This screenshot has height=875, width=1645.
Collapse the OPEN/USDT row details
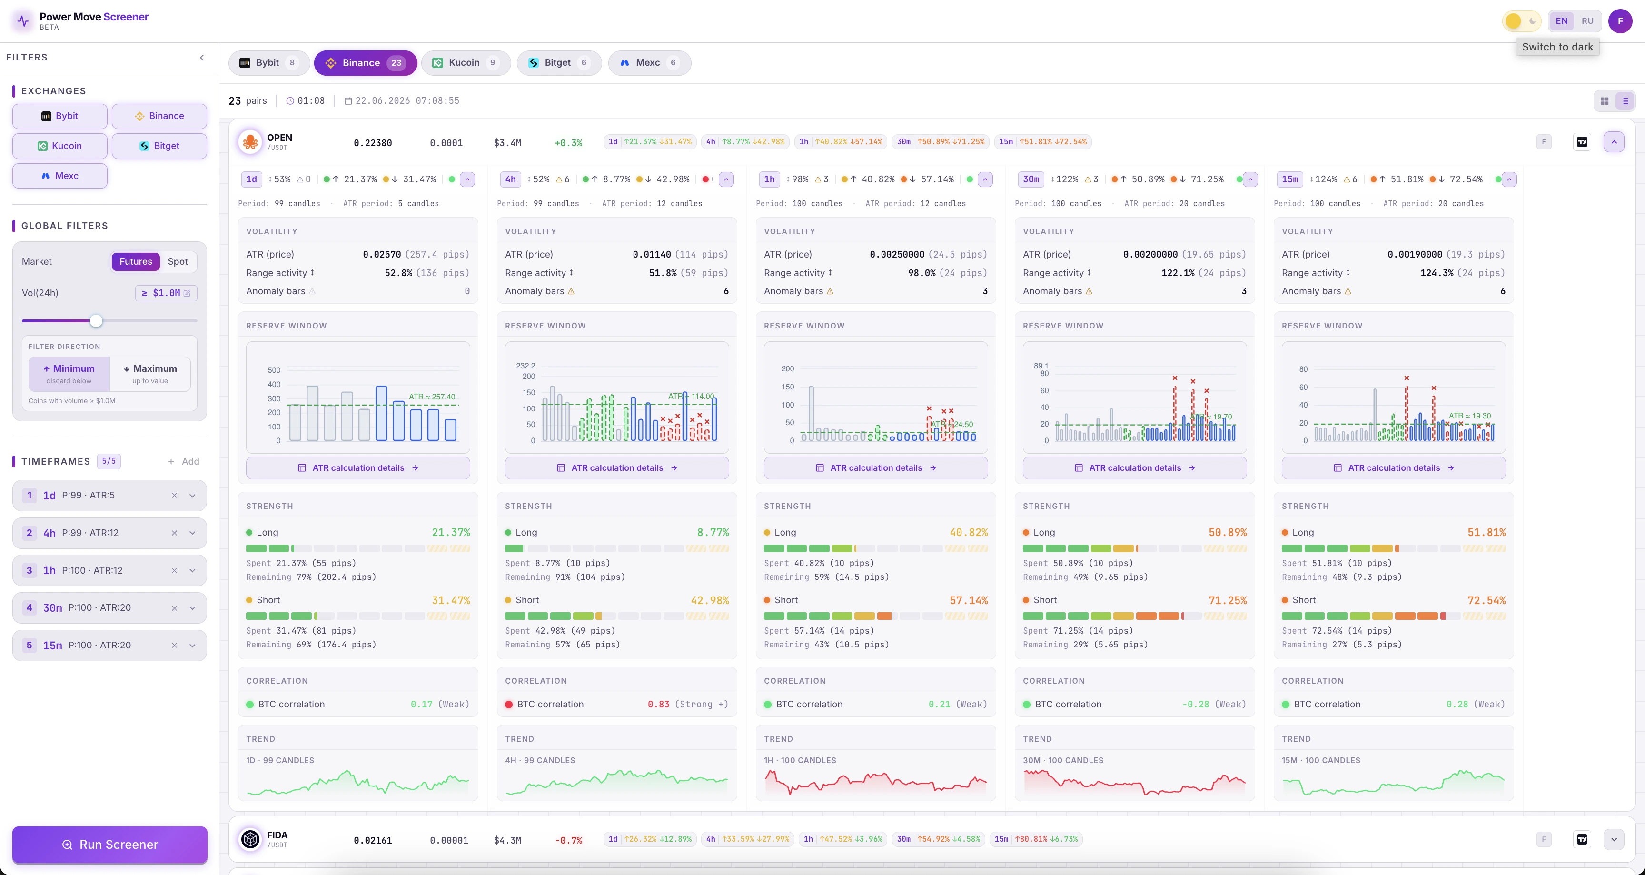[1614, 142]
